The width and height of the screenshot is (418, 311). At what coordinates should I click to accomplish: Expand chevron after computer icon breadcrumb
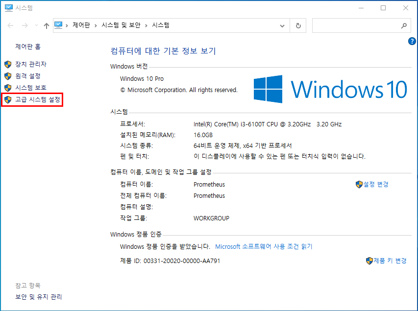click(67, 25)
